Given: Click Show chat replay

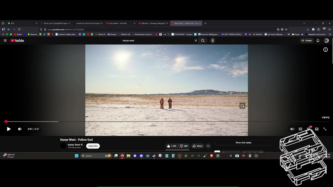Looking at the screenshot, I should point(244,143).
